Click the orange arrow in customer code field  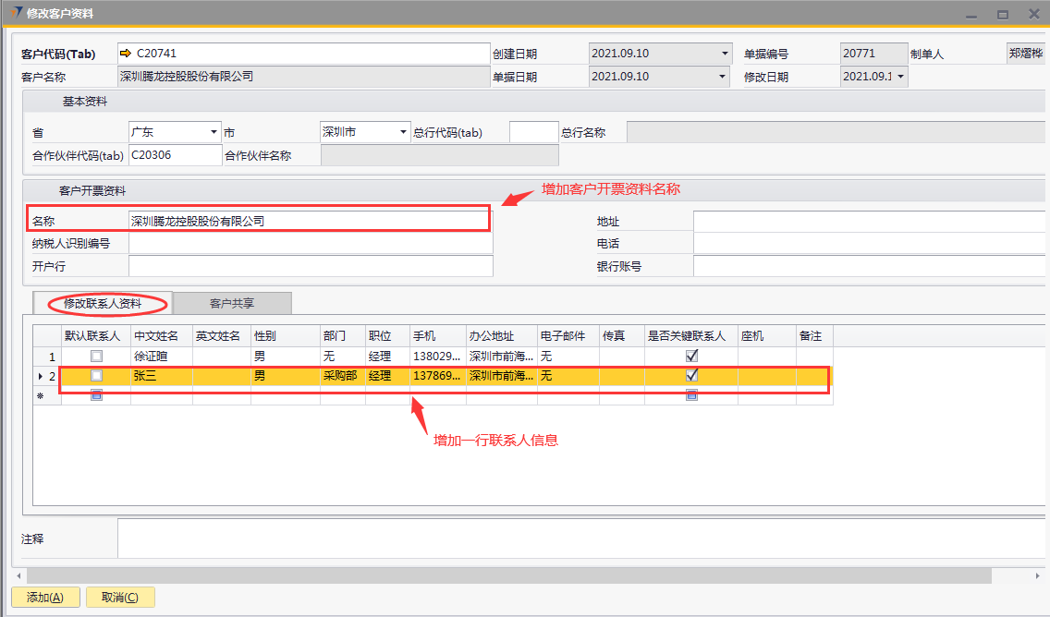[x=127, y=54]
